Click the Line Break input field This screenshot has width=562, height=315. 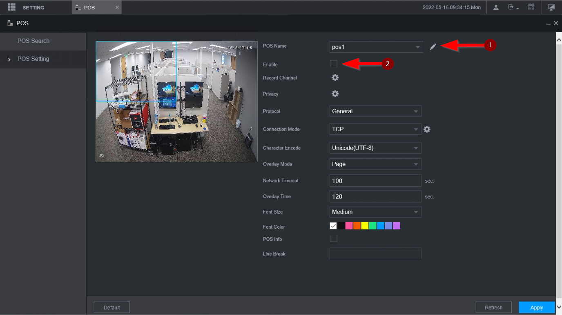[x=375, y=253]
